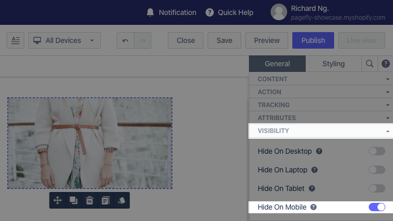Click the styling paint icon on image toolbar
The height and width of the screenshot is (221, 393).
pos(121,200)
